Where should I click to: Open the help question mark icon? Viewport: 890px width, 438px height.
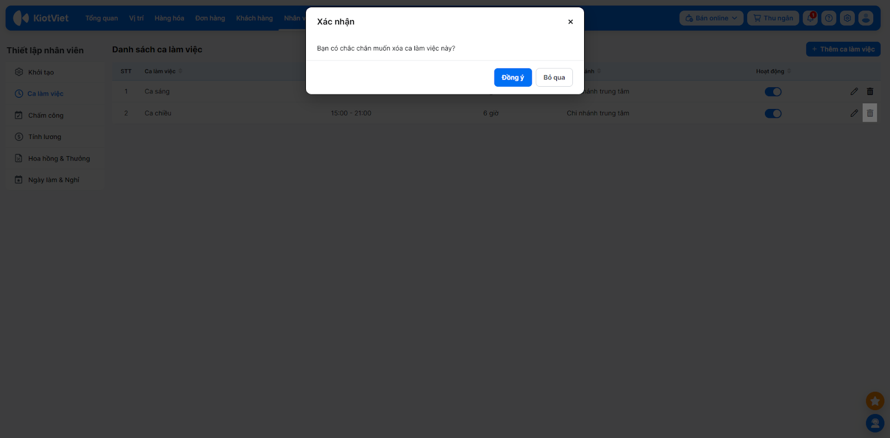tap(829, 18)
